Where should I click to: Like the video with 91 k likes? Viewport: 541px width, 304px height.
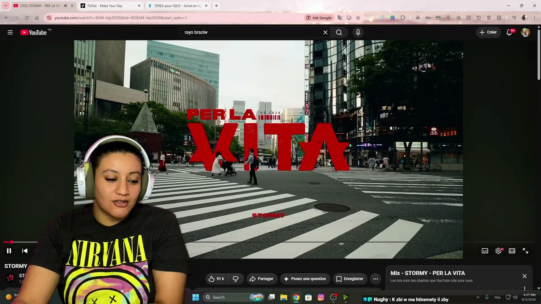tap(217, 279)
